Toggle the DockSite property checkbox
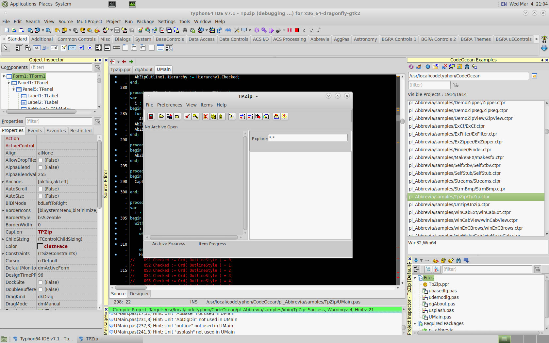This screenshot has width=549, height=343. [41, 282]
